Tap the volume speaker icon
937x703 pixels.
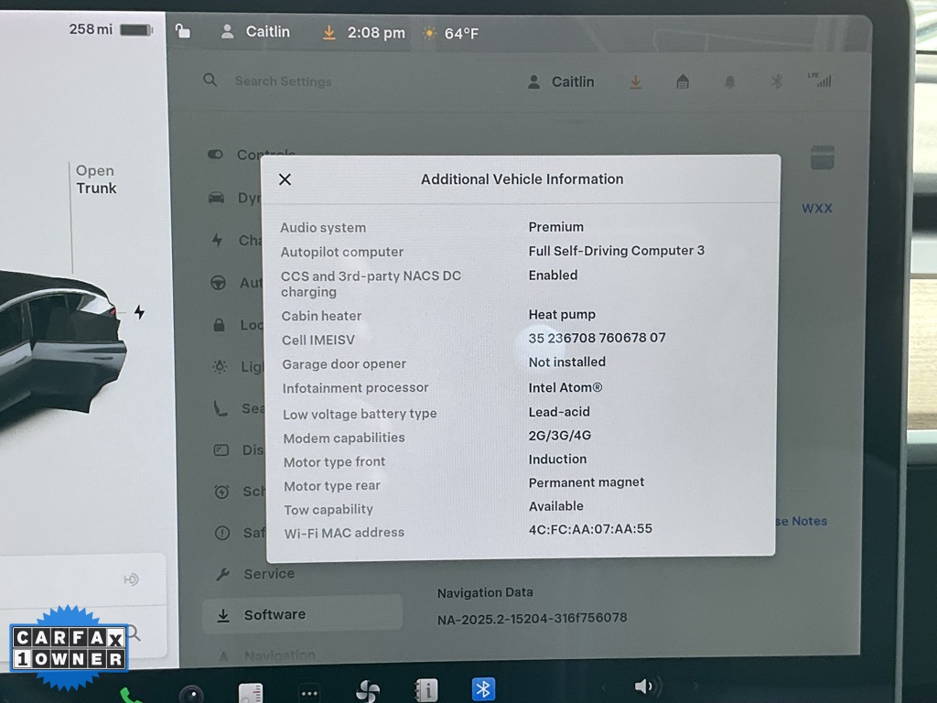point(646,687)
